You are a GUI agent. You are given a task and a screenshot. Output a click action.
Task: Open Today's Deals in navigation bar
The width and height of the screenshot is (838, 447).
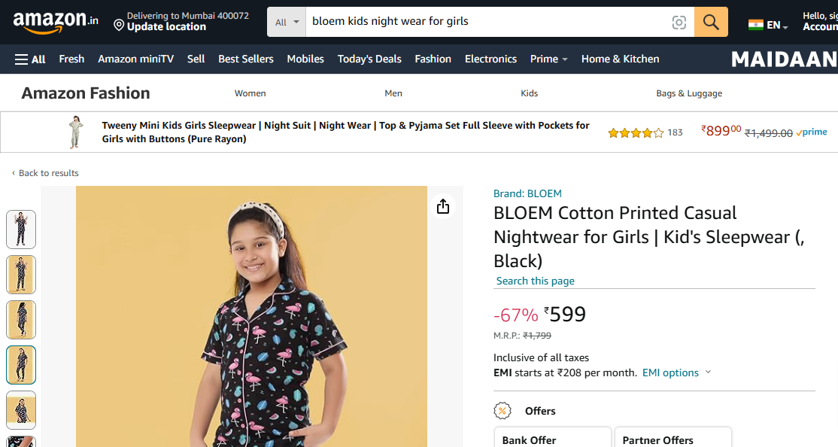[x=369, y=59]
